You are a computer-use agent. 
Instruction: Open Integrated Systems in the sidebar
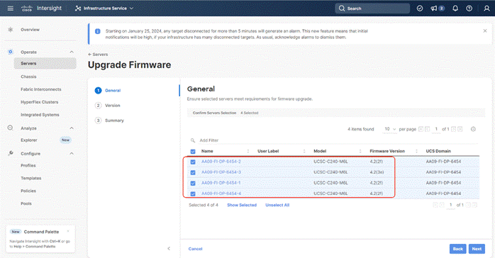coord(40,115)
